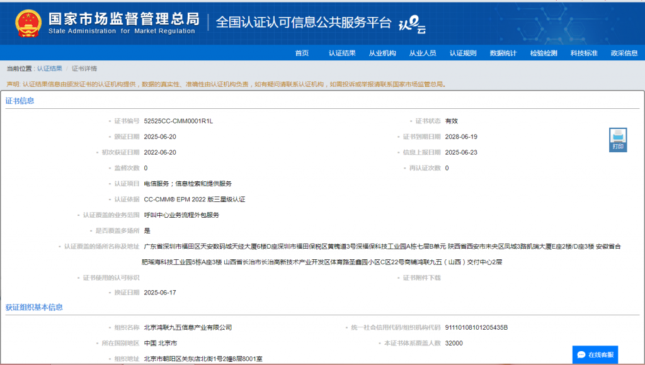Click 认证规则 in the navigation bar
Screen dimensions: 645x365
coord(463,53)
